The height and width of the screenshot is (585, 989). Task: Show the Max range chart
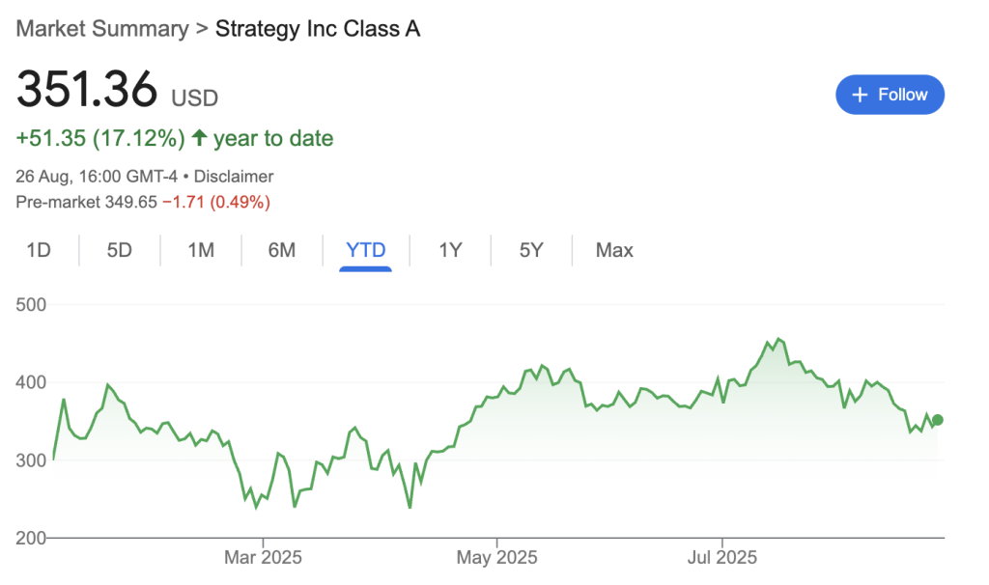pyautogui.click(x=614, y=251)
